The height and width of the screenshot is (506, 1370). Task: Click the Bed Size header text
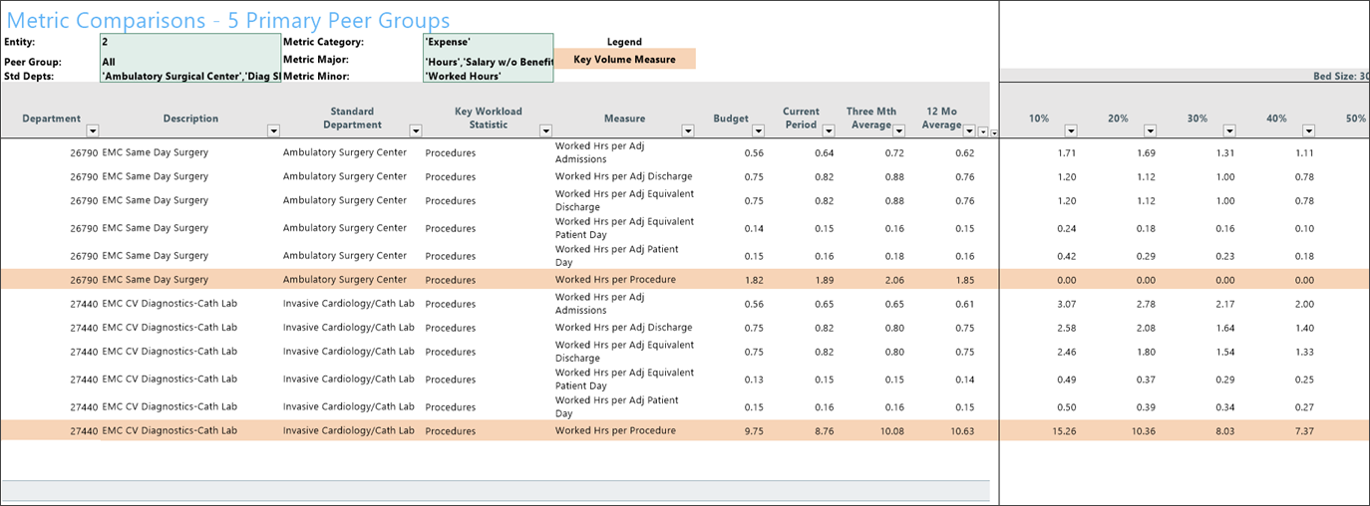[1341, 76]
